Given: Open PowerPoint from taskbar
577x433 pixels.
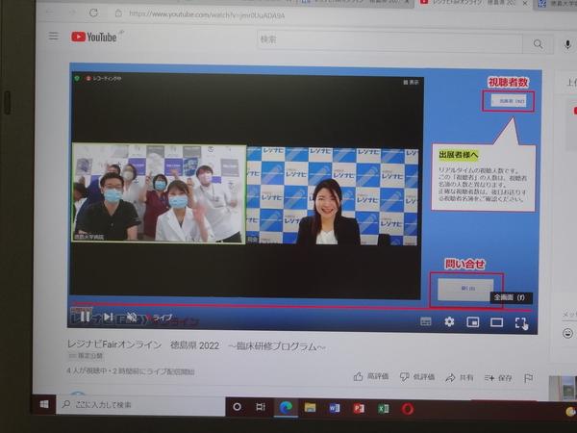Looking at the screenshot, I should click(359, 408).
